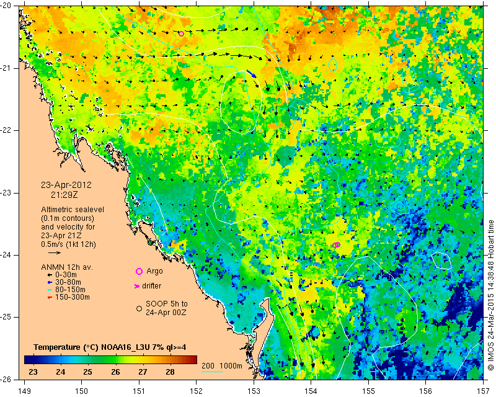Click the '-25' latitude axis label

point(6,317)
